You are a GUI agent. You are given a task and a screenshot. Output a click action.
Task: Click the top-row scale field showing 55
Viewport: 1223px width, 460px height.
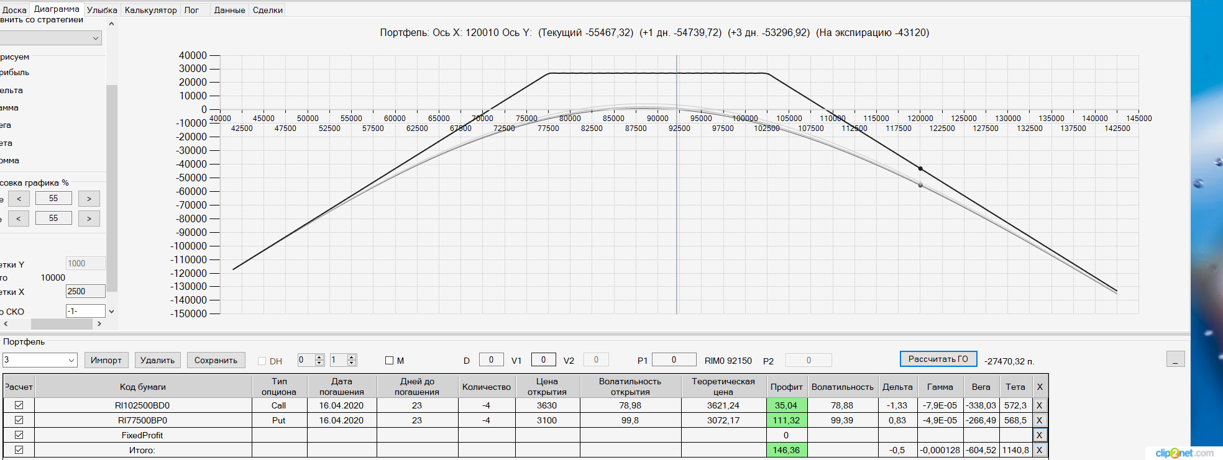[x=53, y=198]
